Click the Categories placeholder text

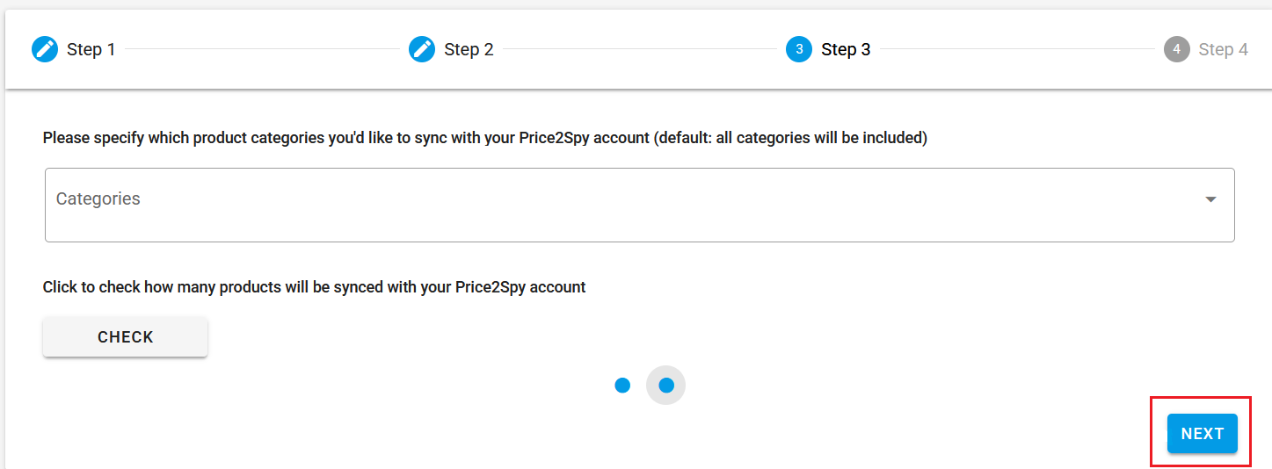coord(98,198)
